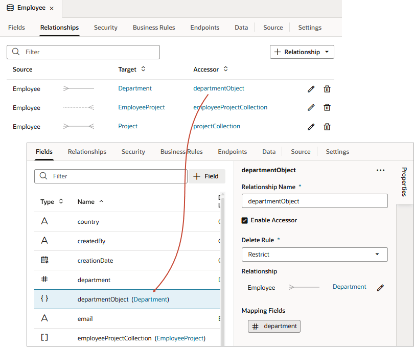The height and width of the screenshot is (347, 414).
Task: Select the email field row
Action: point(127,319)
